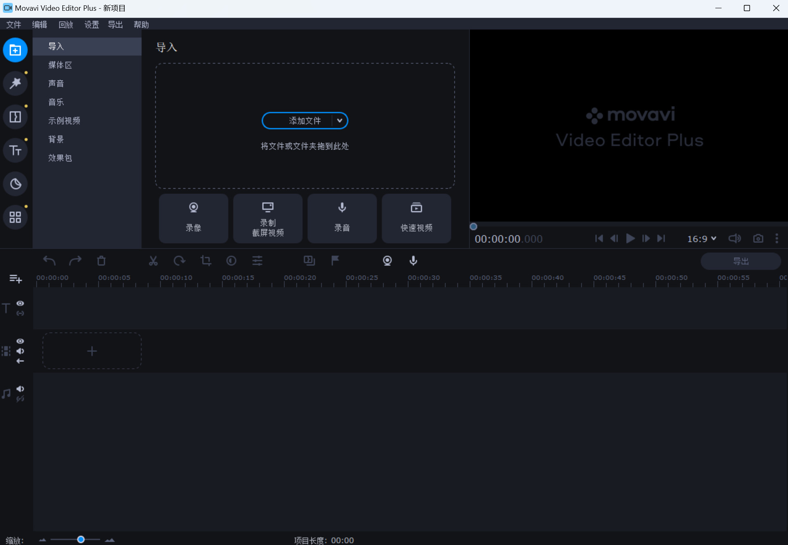788x545 pixels.
Task: Open the Import tab icon in sidebar
Action: (15, 50)
